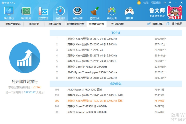Screen dimensions: 186x124
Task: Select Xeon E5-2696 v4 @ 2.20GHz row
Action: pyautogui.click(x=116, y=44)
